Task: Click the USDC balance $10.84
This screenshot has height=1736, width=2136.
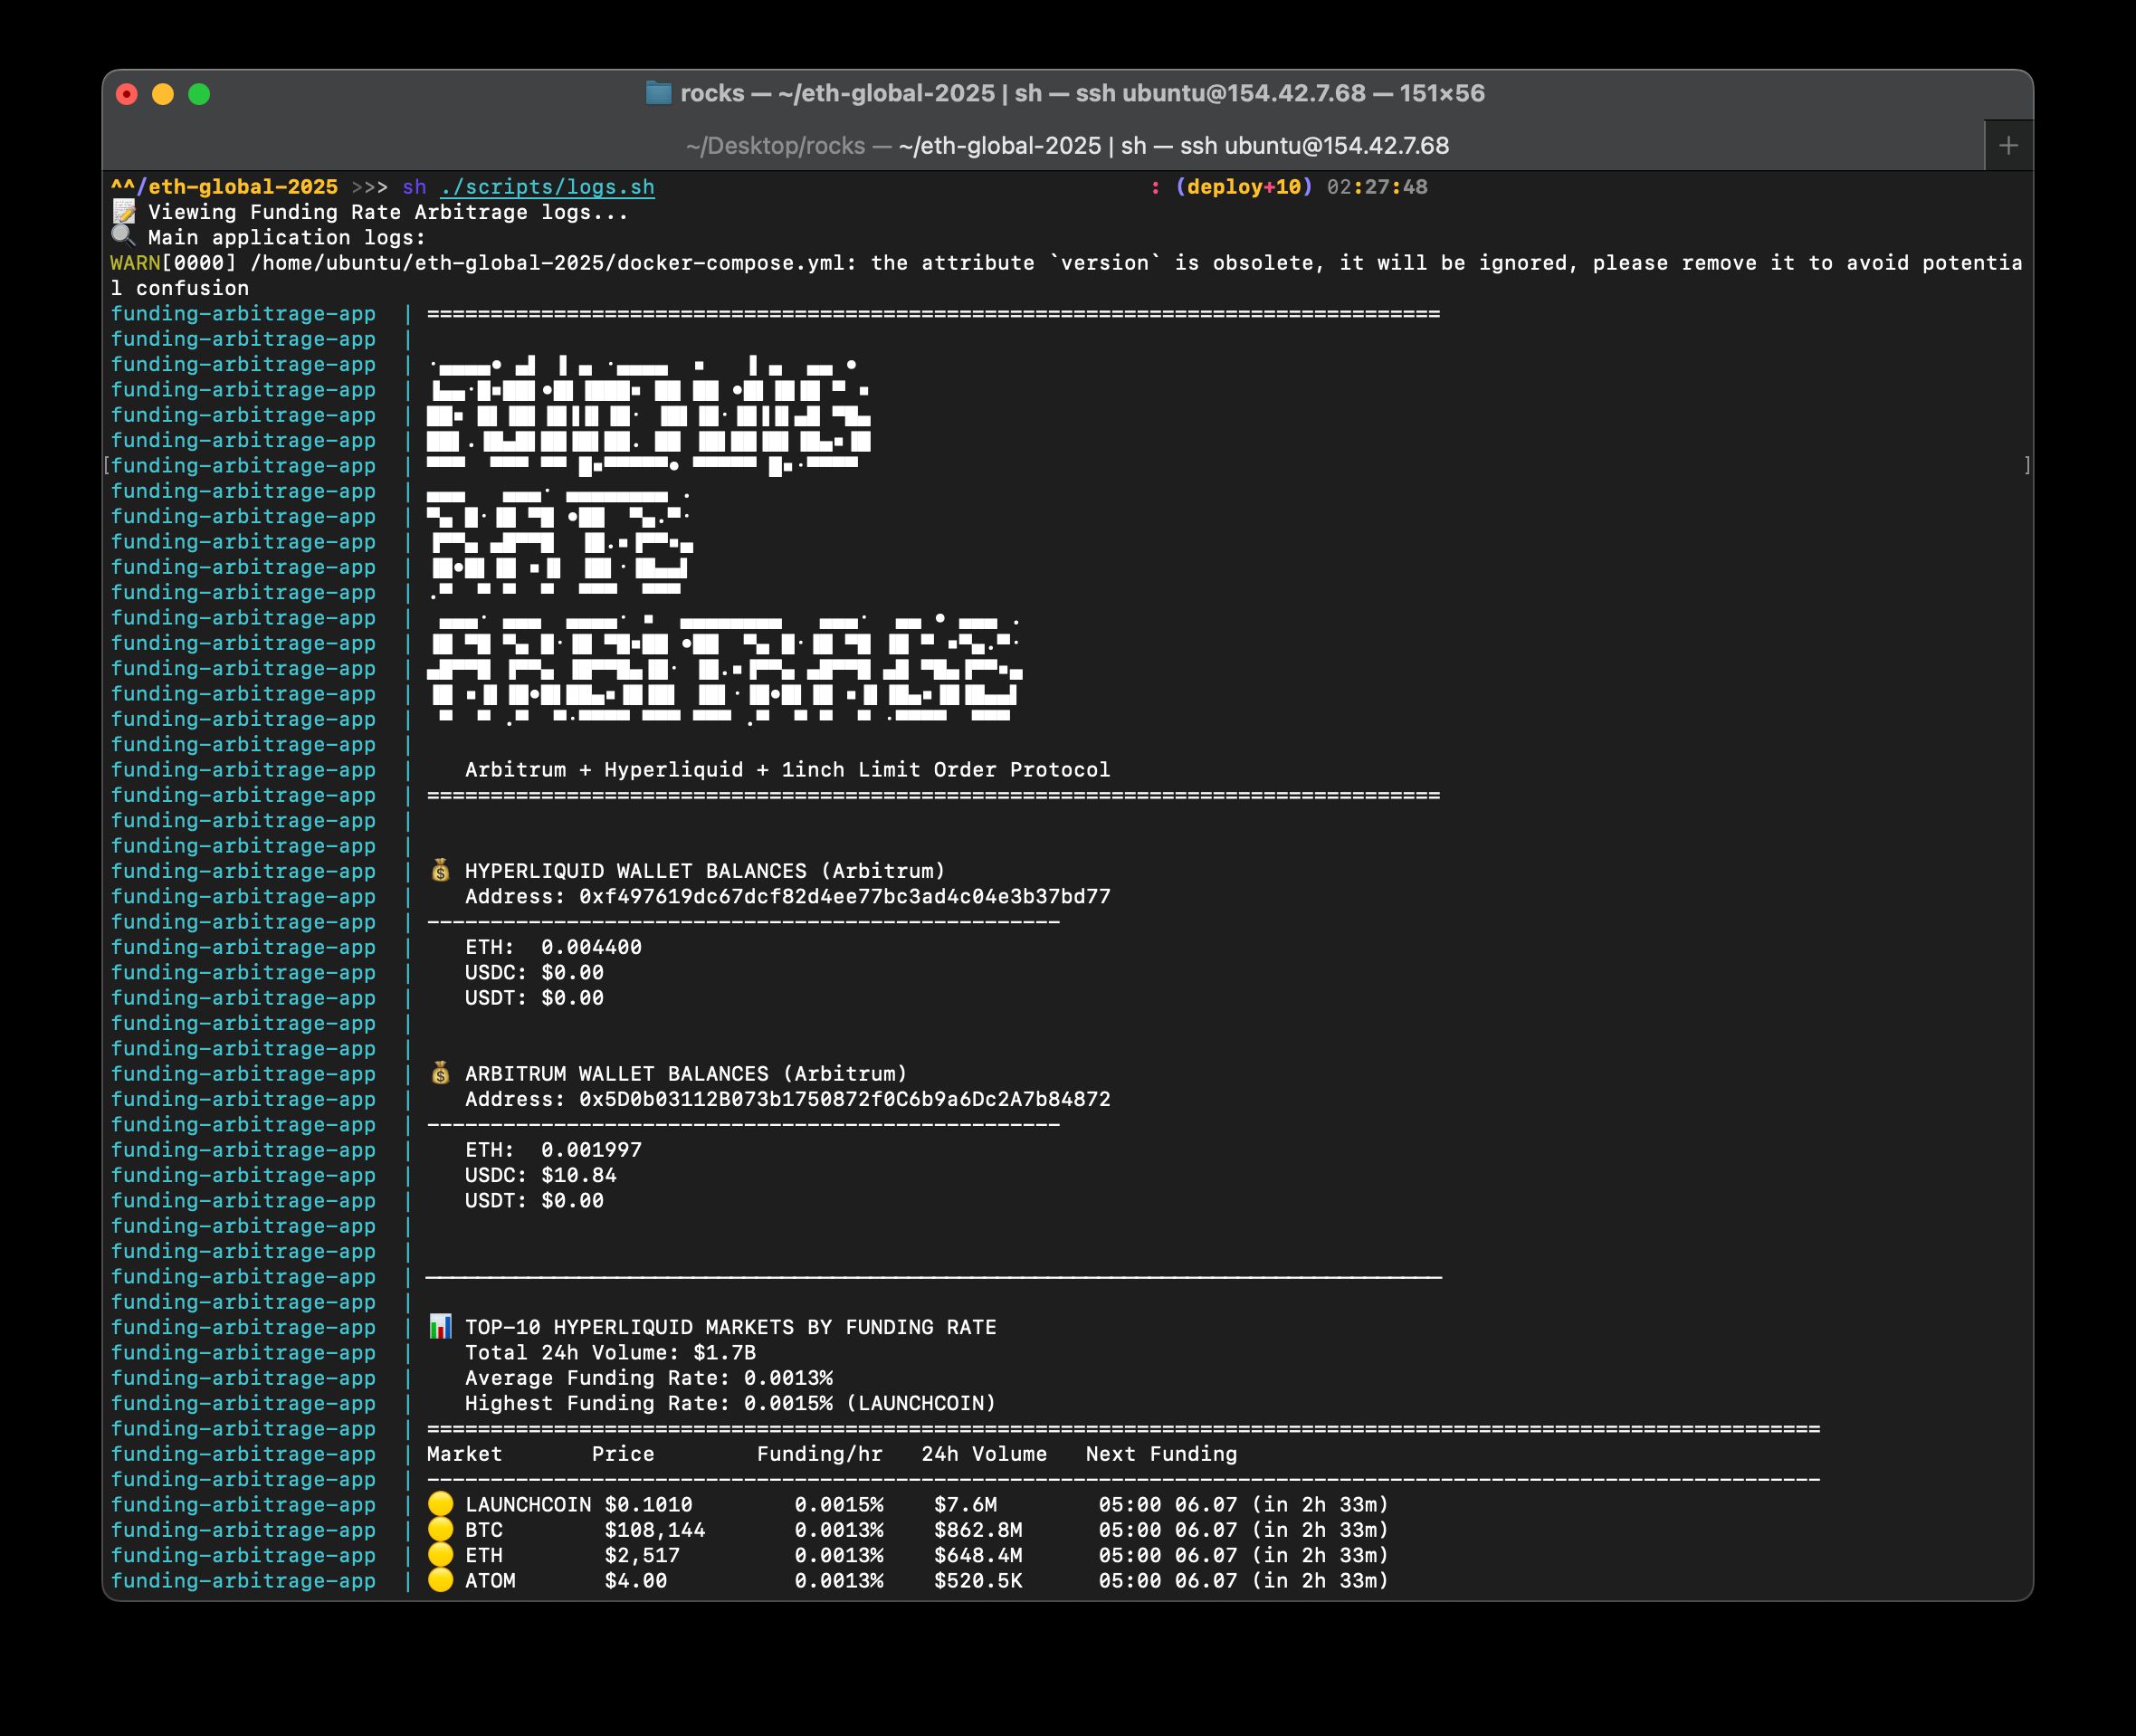Action: point(579,1175)
